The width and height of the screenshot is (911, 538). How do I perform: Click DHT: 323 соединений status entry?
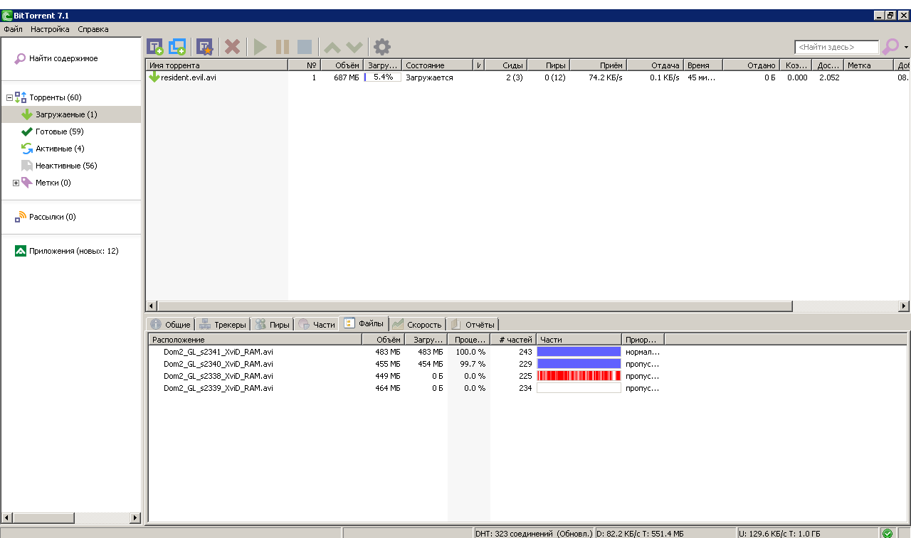pyautogui.click(x=533, y=533)
